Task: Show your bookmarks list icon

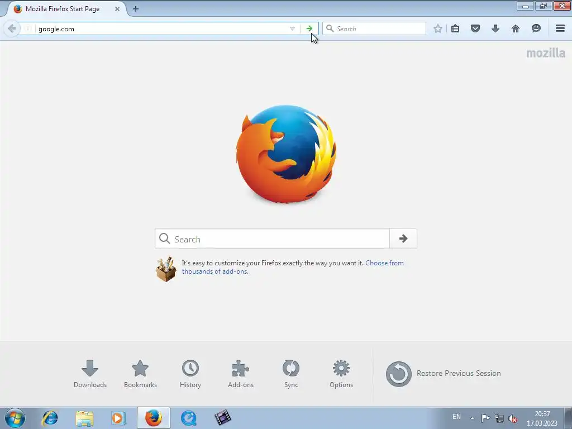Action: (x=455, y=28)
